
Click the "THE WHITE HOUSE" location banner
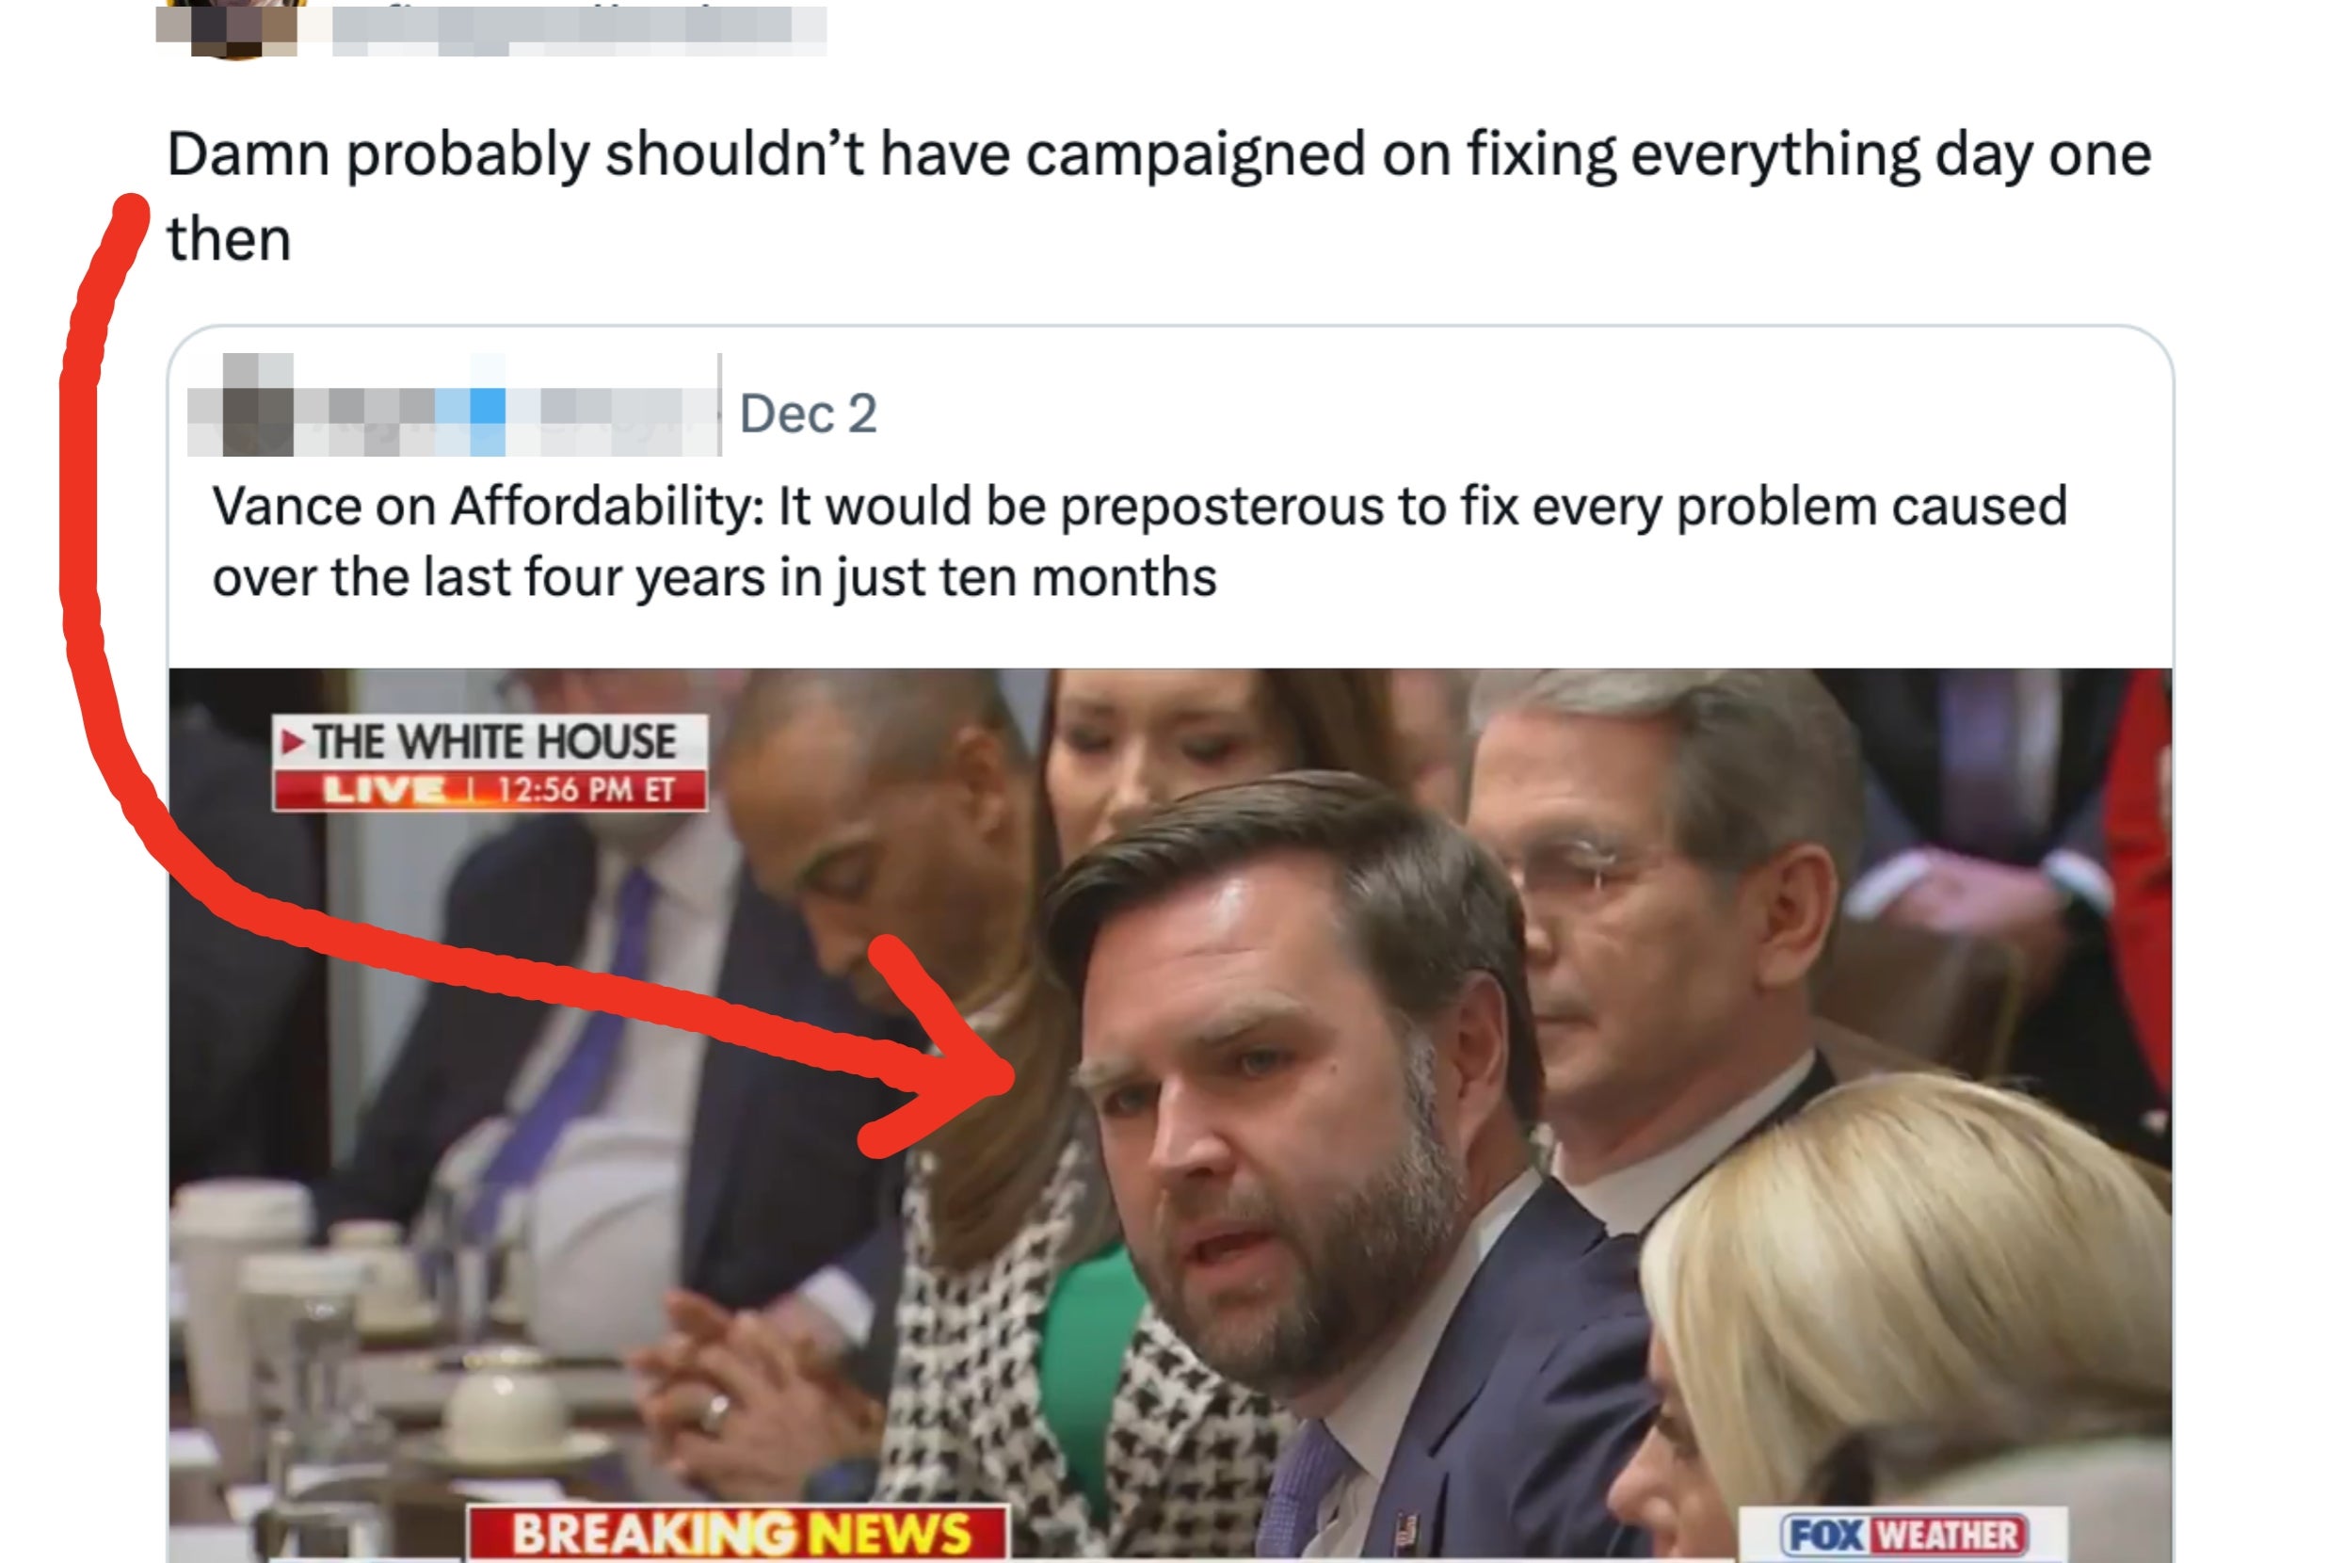[x=490, y=742]
